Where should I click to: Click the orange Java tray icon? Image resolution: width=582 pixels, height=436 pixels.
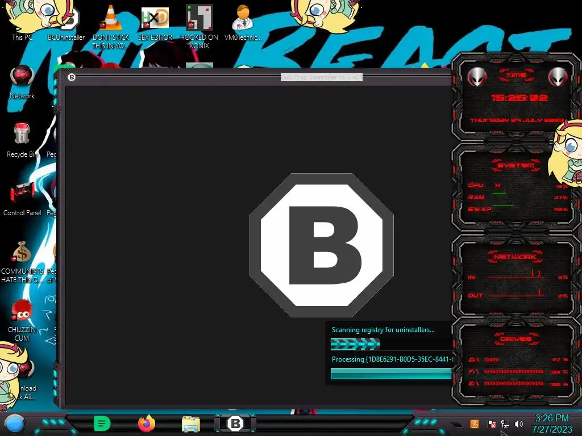tap(475, 424)
